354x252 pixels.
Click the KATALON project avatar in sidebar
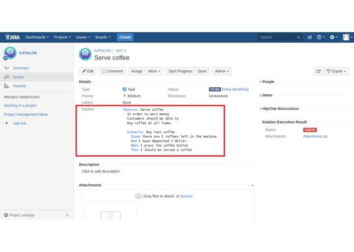[x=10, y=53]
